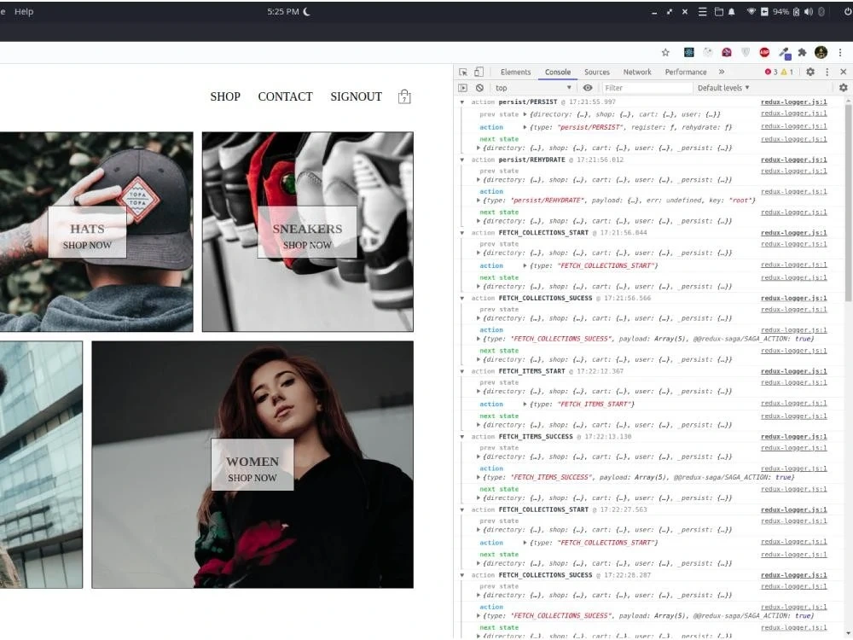Open the WOMEN shop now card
853x640 pixels.
click(252, 465)
